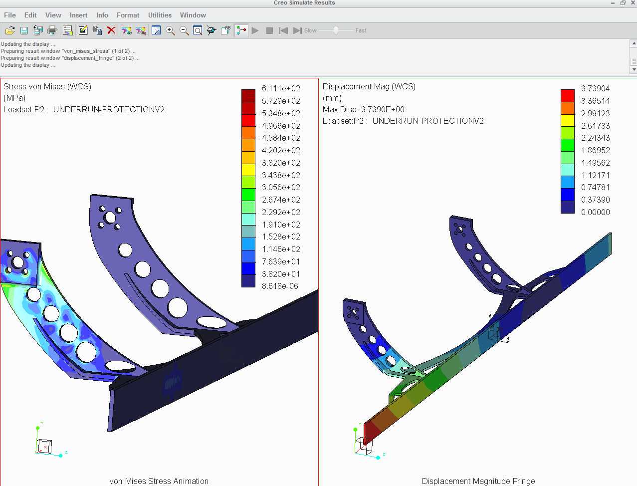Screen dimensions: 637x486
Task: Click the annotation AB label icon
Action: pos(225,30)
